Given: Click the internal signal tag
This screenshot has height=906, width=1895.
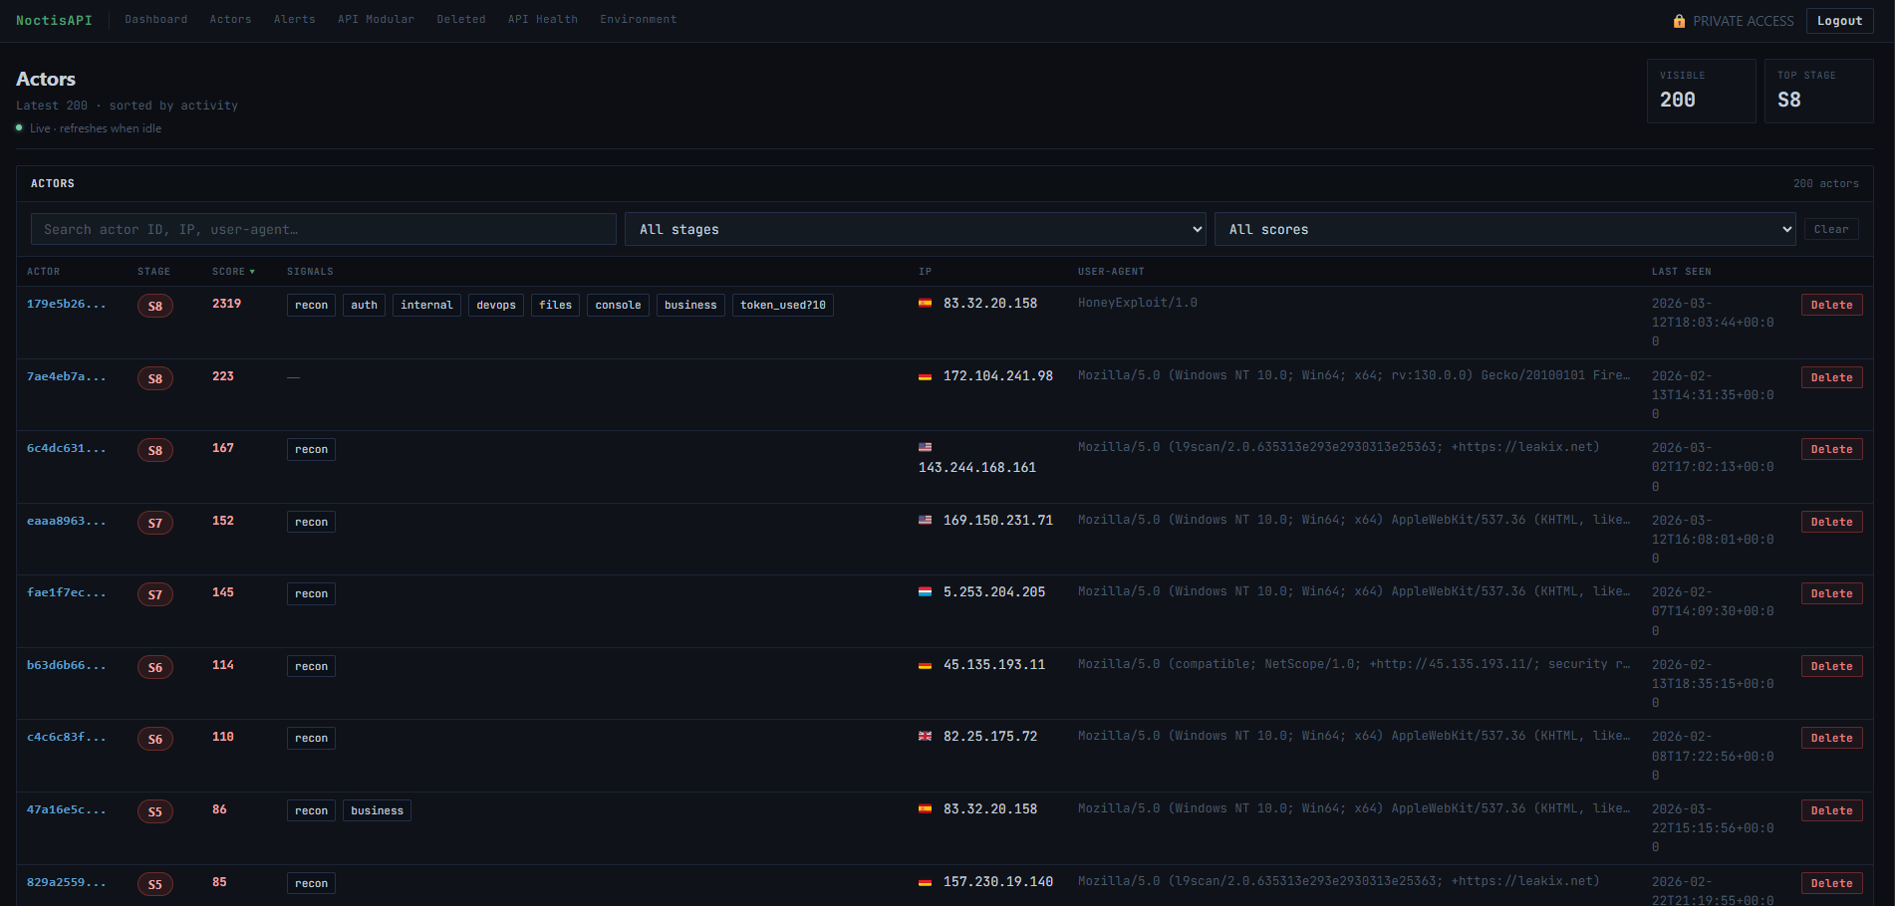Looking at the screenshot, I should click(426, 305).
